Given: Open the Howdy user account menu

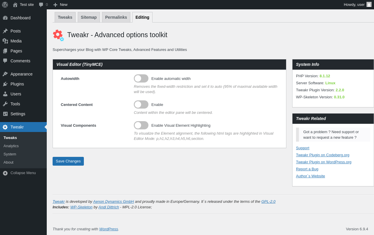Looking at the screenshot, I should 357,5.
